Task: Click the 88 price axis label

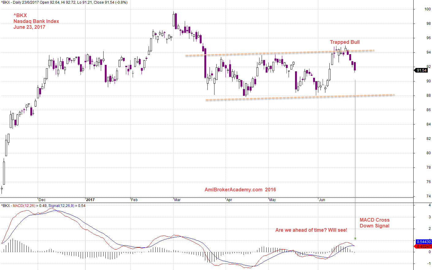Action: pyautogui.click(x=428, y=96)
